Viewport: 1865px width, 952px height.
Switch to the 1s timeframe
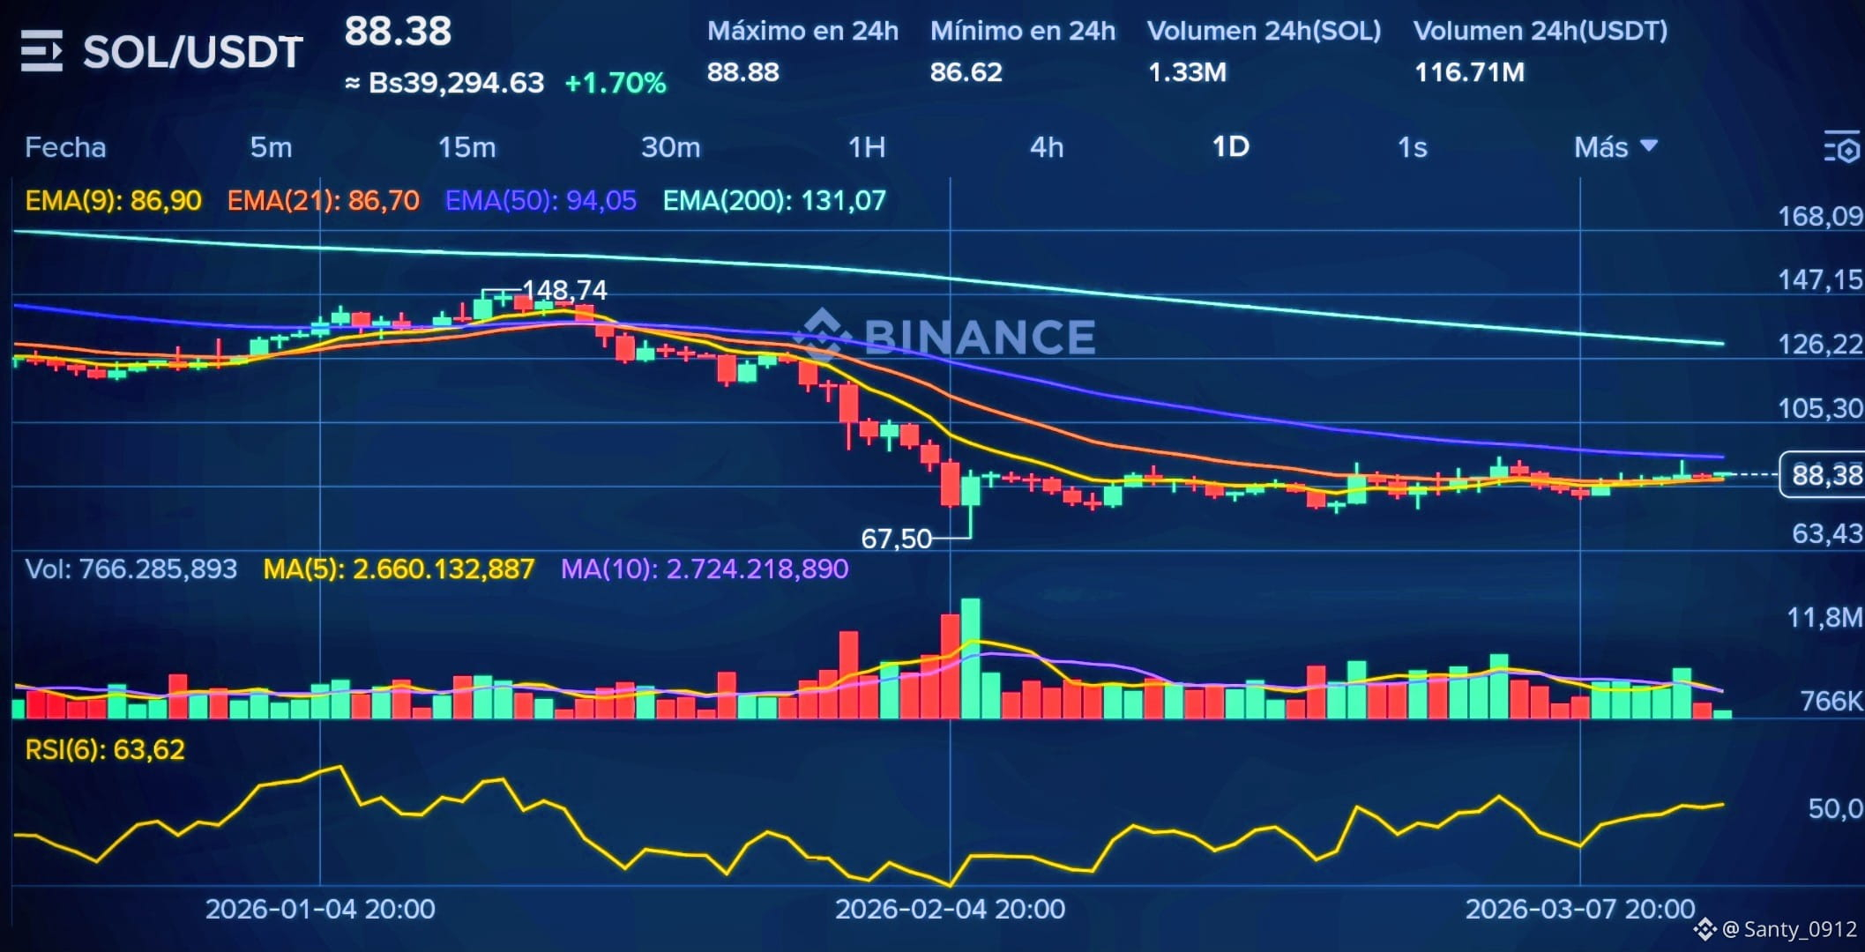tap(1412, 147)
